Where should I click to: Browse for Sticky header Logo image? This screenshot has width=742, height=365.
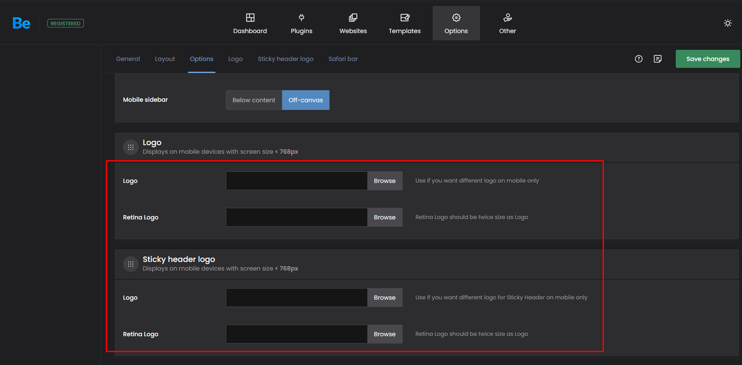click(385, 298)
